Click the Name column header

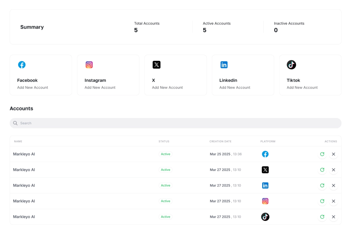(x=18, y=141)
